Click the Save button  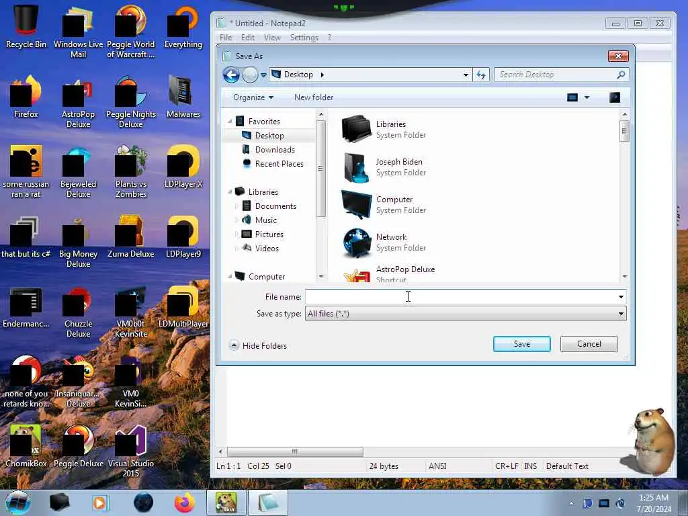(x=521, y=344)
